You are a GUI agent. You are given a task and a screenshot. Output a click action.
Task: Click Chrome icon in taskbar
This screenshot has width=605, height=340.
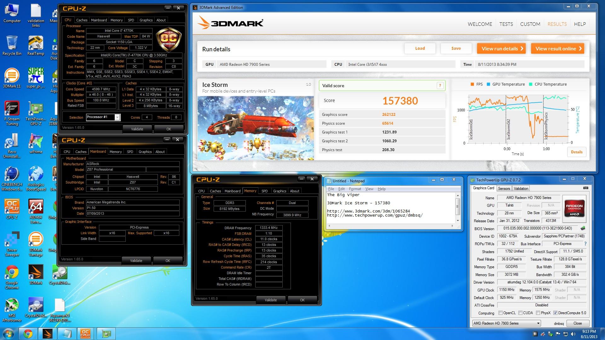click(28, 334)
